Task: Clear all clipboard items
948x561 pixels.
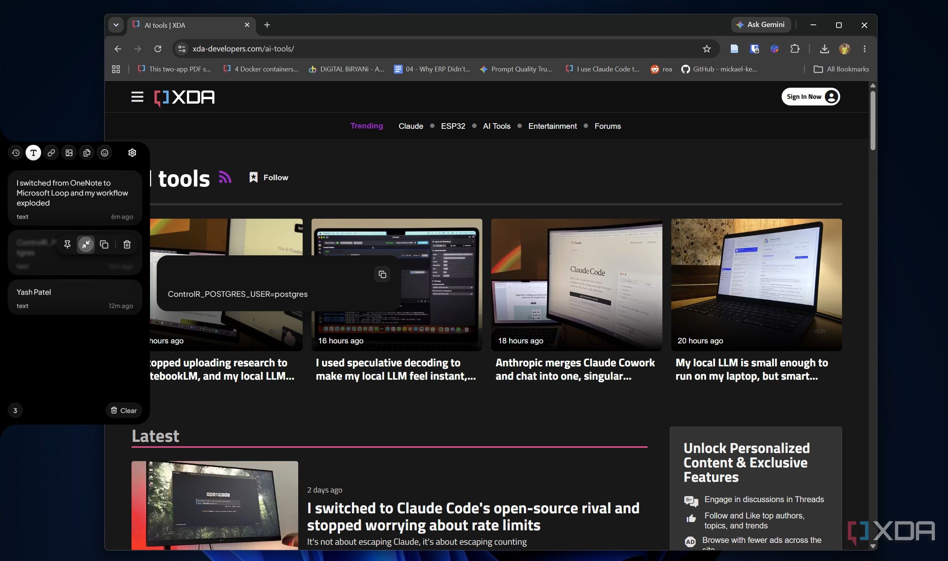Action: 124,410
